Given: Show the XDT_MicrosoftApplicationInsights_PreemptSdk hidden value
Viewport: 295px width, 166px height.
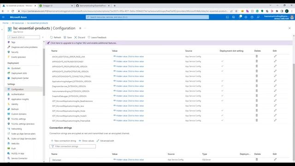Looking at the screenshot, I should (x=129, y=120).
